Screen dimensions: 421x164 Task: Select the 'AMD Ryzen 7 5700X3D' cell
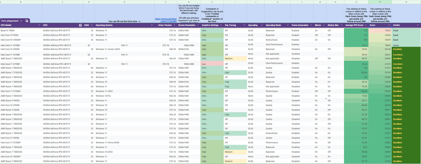point(21,72)
